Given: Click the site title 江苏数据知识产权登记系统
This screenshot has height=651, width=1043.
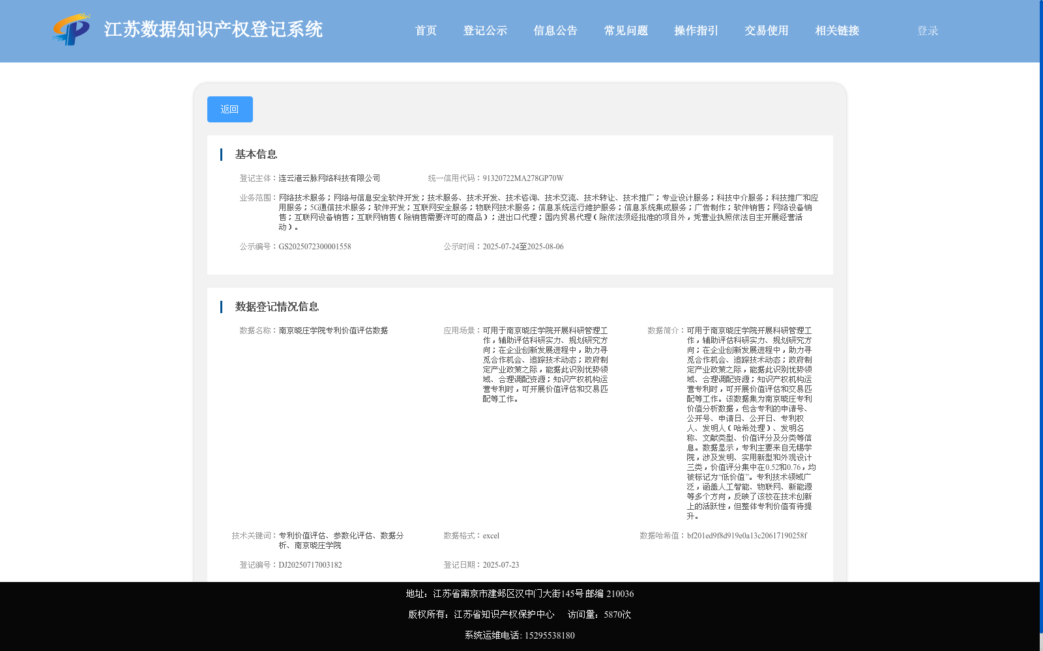Looking at the screenshot, I should [213, 29].
